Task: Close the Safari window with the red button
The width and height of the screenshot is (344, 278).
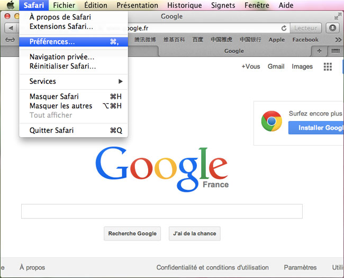Action: click(x=7, y=16)
